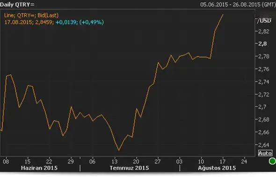Screen dimensions: 276x177
Task: Click the 24 August date tick
Action: pos(244,161)
